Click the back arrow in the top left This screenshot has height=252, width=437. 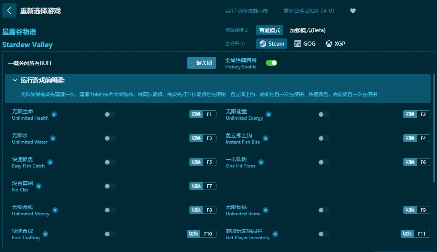[x=9, y=10]
